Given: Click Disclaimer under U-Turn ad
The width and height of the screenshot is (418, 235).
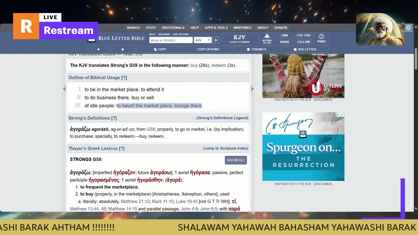Looking at the screenshot, I should point(323,100).
